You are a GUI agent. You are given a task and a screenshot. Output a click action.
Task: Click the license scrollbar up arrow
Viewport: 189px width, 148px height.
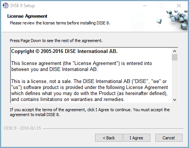[x=174, y=51]
